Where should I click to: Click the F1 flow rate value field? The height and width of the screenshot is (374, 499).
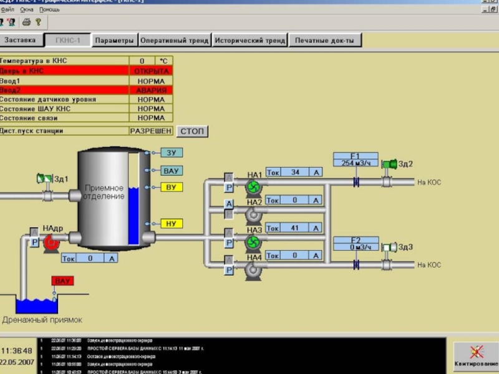click(356, 163)
